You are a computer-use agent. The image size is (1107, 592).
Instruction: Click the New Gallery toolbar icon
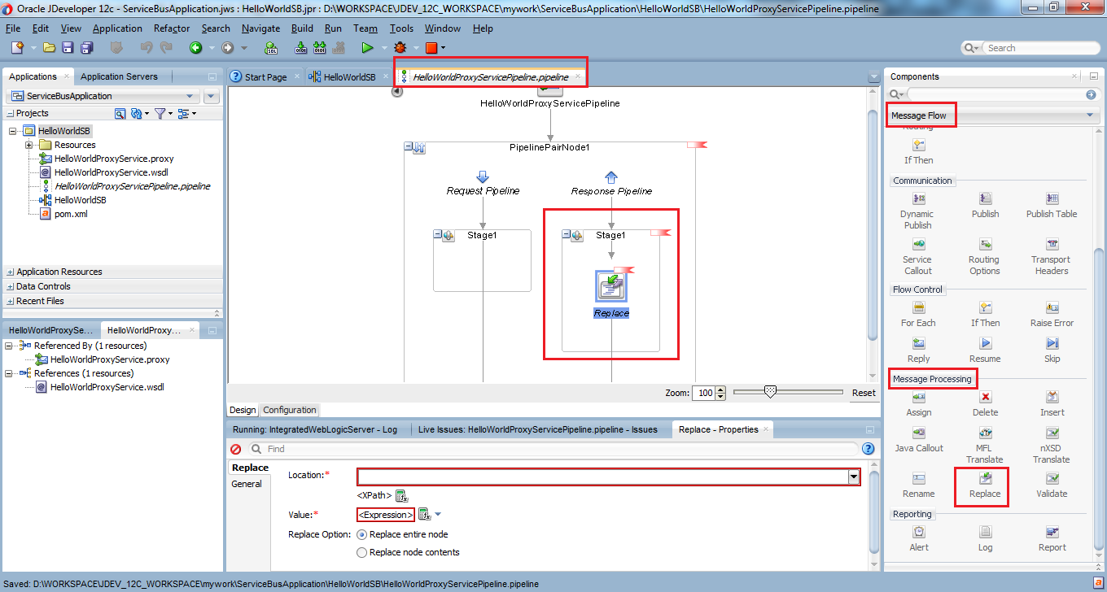[x=17, y=48]
